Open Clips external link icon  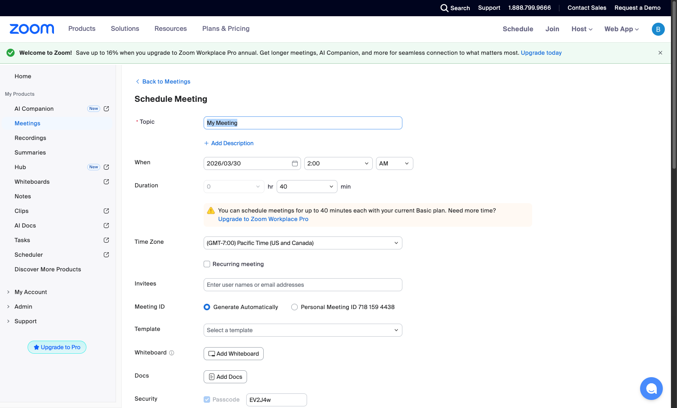(106, 211)
